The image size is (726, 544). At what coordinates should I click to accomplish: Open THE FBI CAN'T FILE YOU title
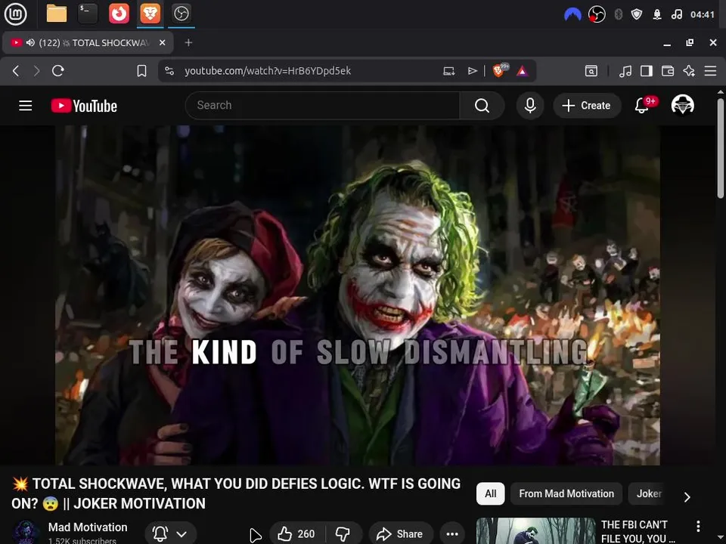[638, 531]
